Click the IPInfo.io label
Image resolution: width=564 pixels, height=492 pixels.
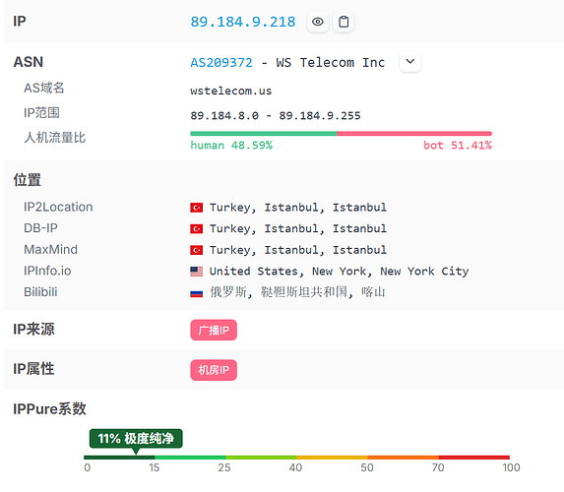click(x=47, y=271)
